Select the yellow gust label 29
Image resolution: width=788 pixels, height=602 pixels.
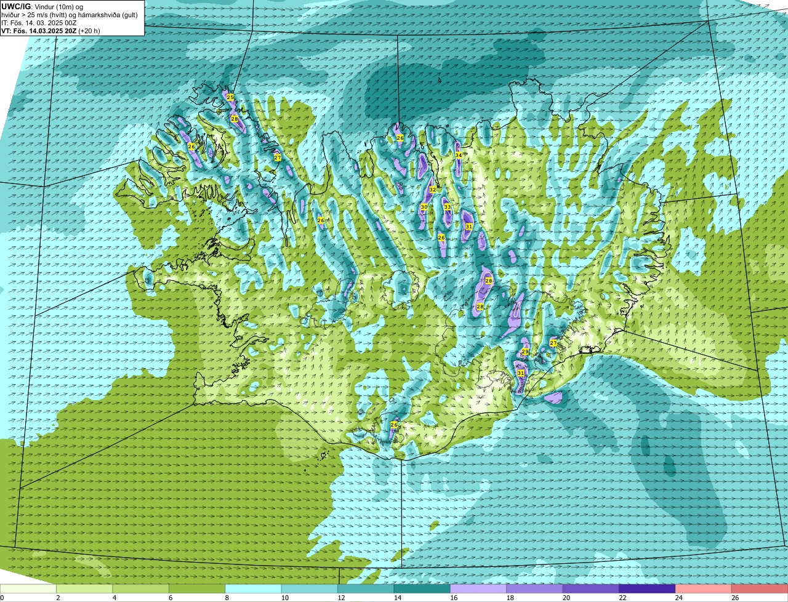point(525,352)
